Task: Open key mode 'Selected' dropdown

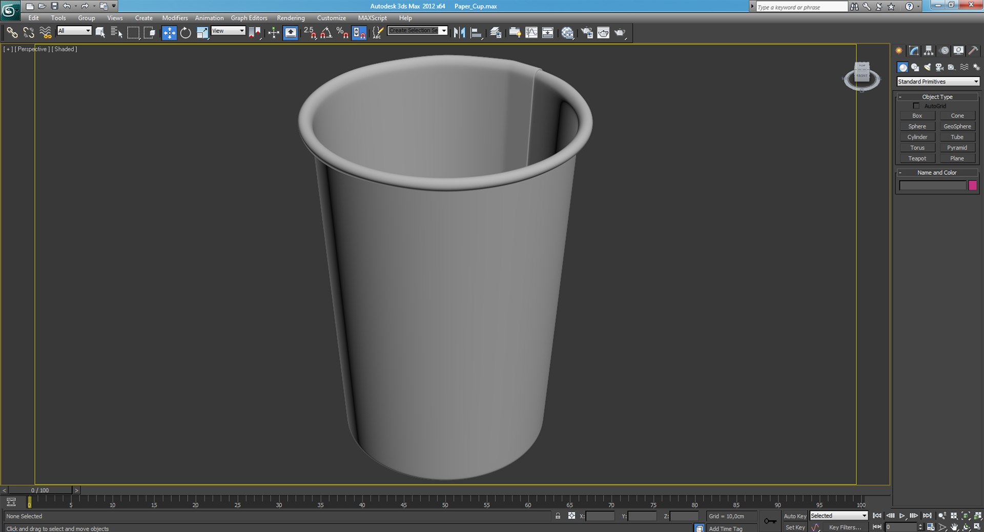Action: 838,516
